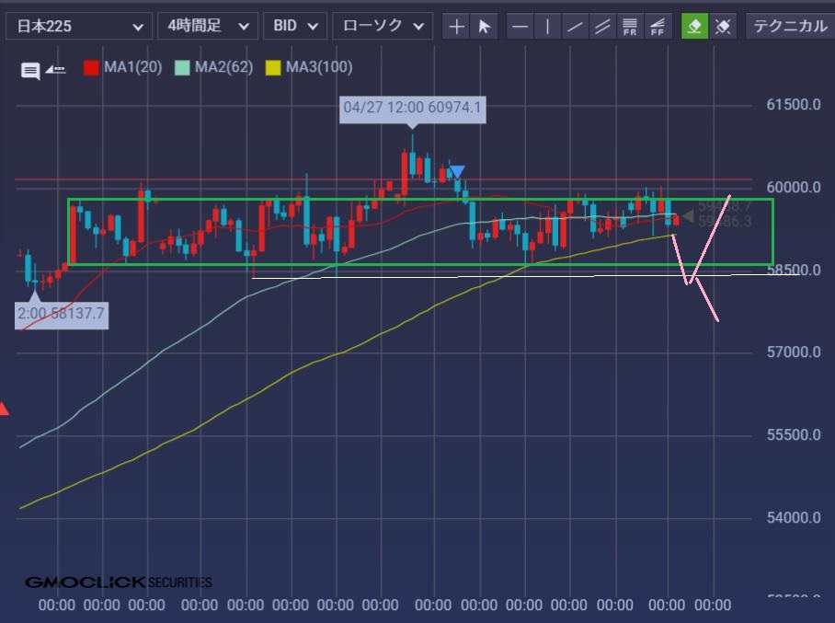Open the テクニカル indicators menu
Image resolution: width=835 pixels, height=623 pixels.
click(x=790, y=26)
